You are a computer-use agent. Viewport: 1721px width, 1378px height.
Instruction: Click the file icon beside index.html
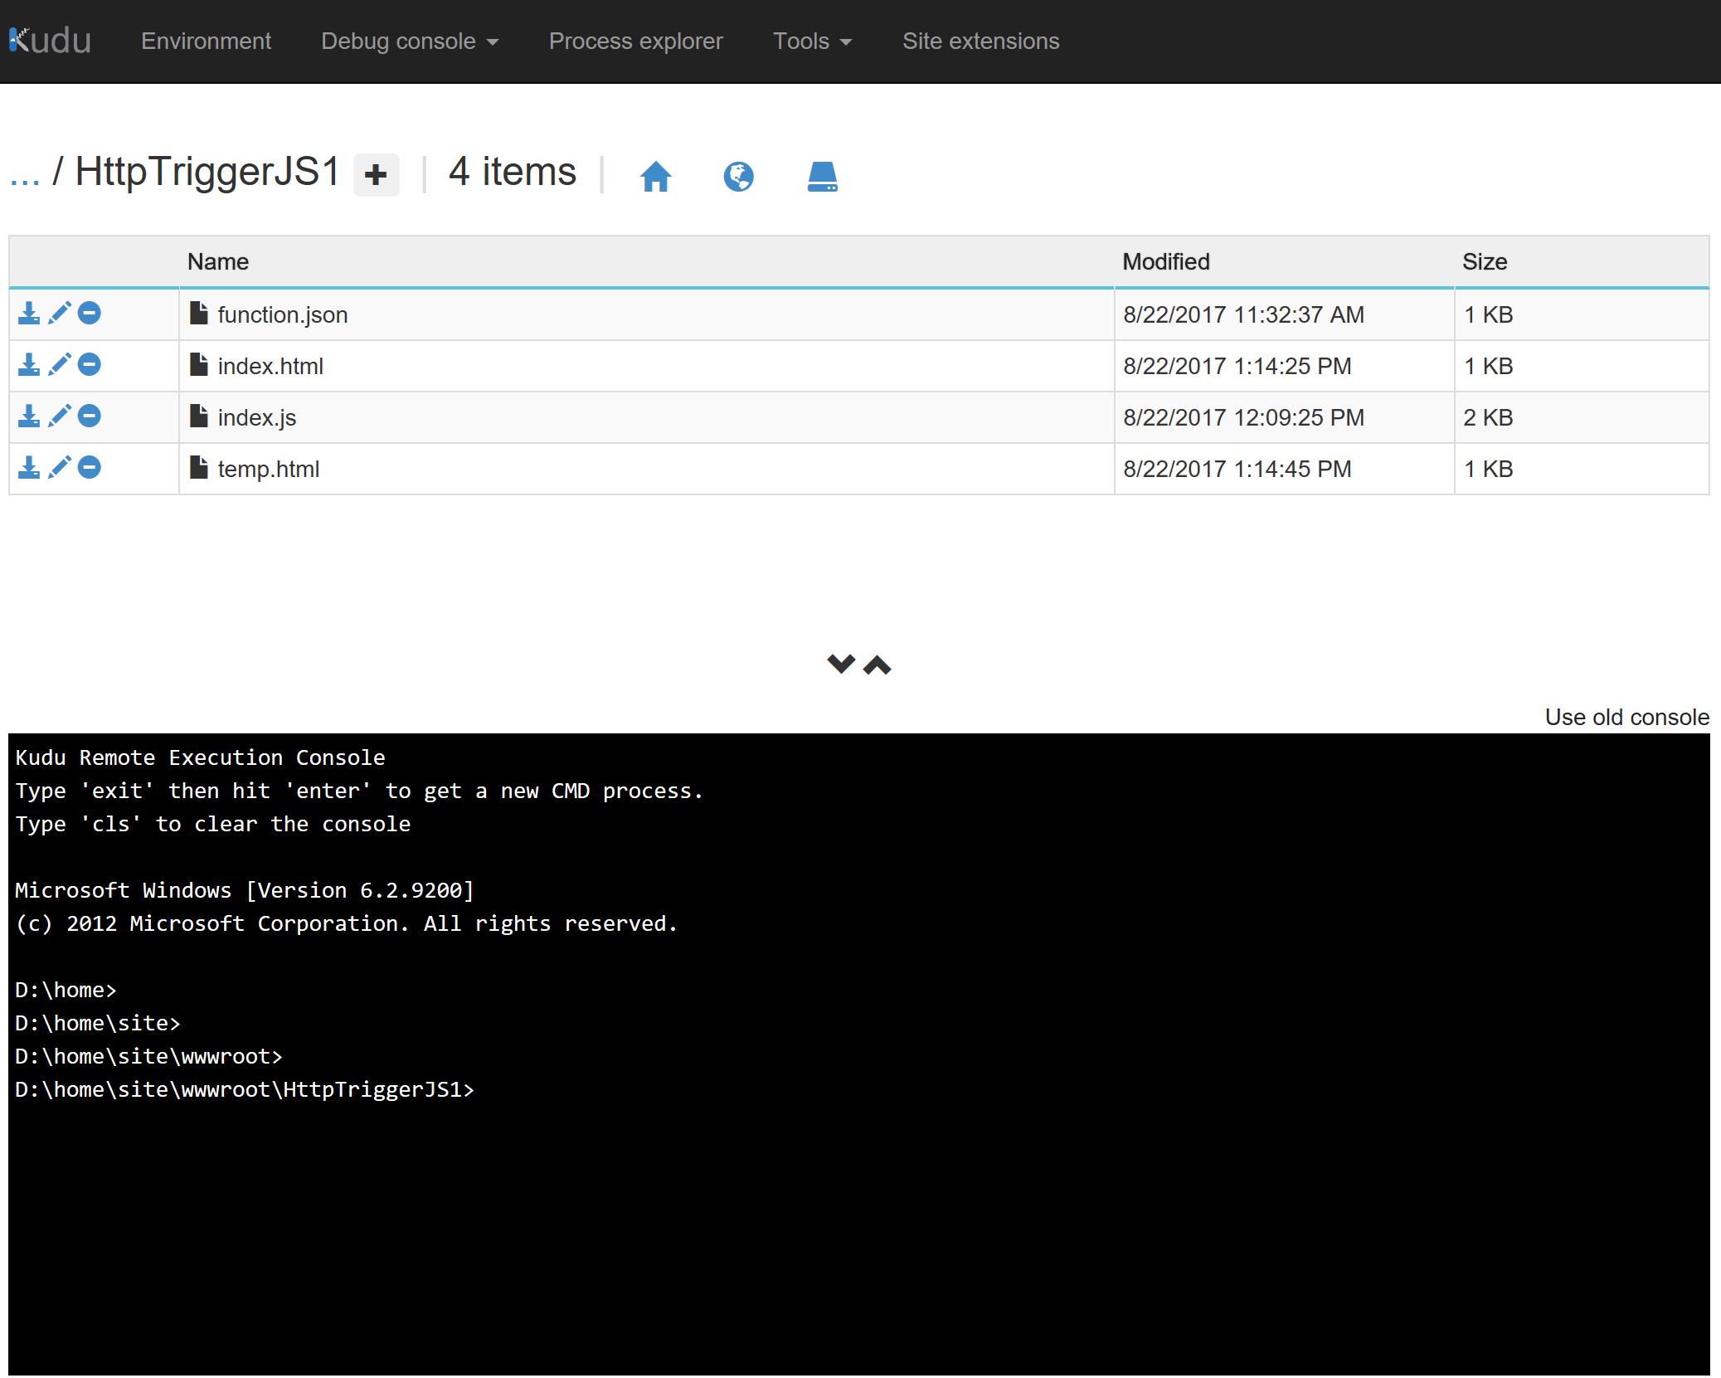(x=199, y=364)
